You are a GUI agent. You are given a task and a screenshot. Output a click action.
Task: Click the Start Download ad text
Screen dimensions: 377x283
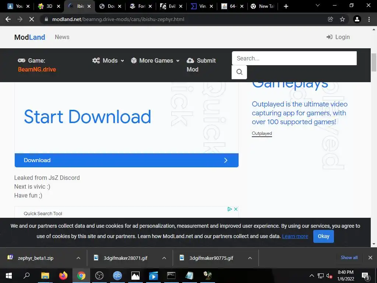[x=88, y=117]
